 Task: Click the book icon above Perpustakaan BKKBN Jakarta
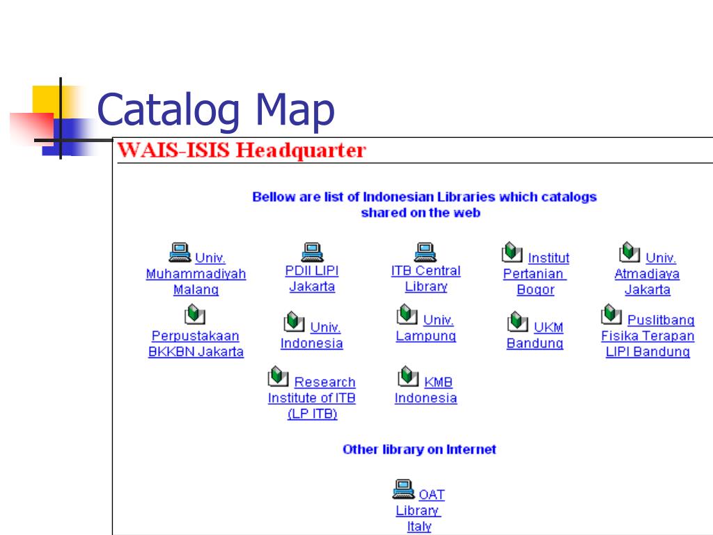coord(195,314)
